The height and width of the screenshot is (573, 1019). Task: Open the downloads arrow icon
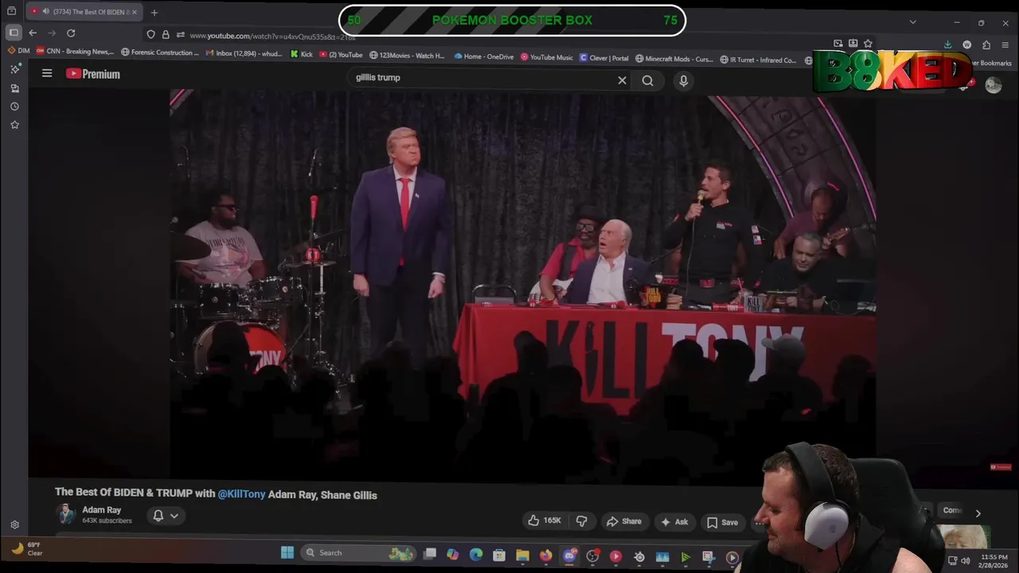pos(947,45)
